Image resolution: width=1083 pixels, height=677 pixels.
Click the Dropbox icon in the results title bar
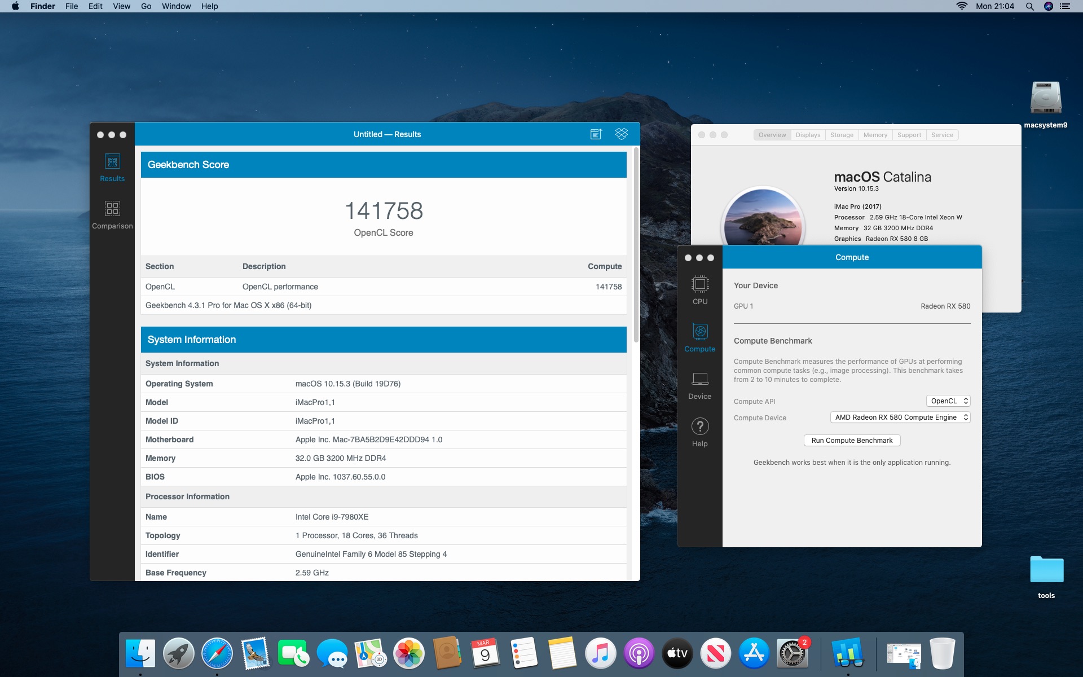[x=621, y=134]
